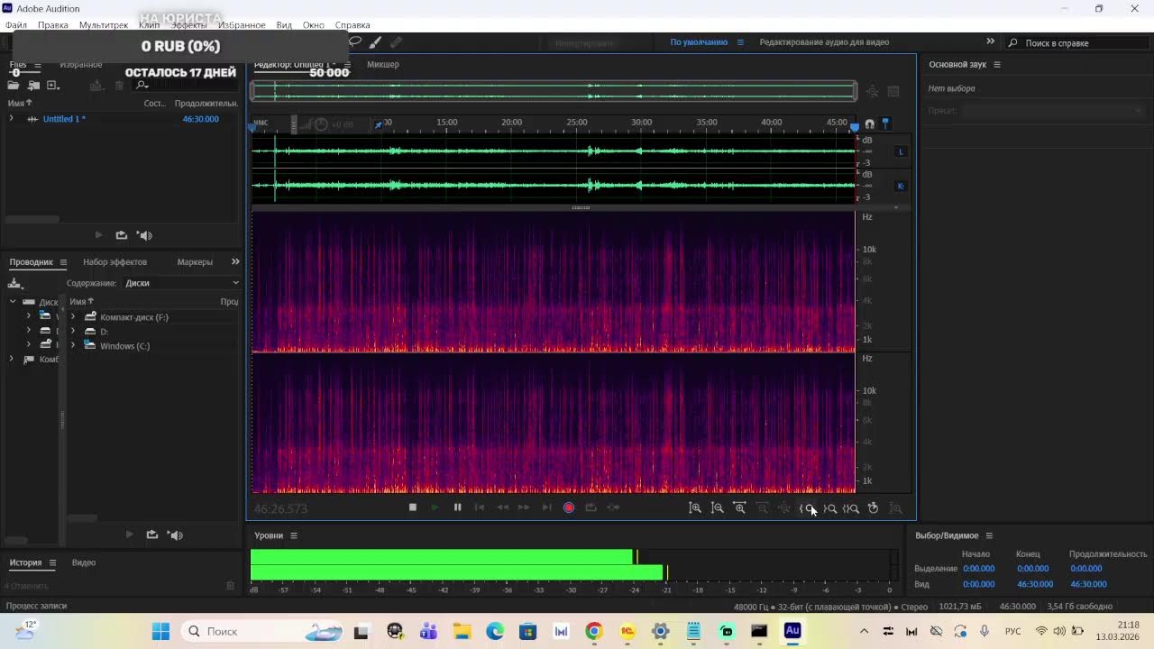The height and width of the screenshot is (649, 1154).
Task: Open the Содержание drives dropdown
Action: [181, 283]
